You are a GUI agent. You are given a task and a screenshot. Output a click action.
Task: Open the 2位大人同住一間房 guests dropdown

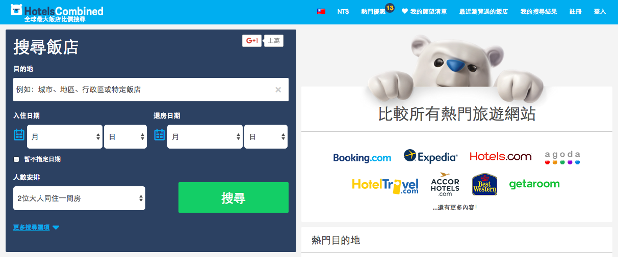click(79, 198)
